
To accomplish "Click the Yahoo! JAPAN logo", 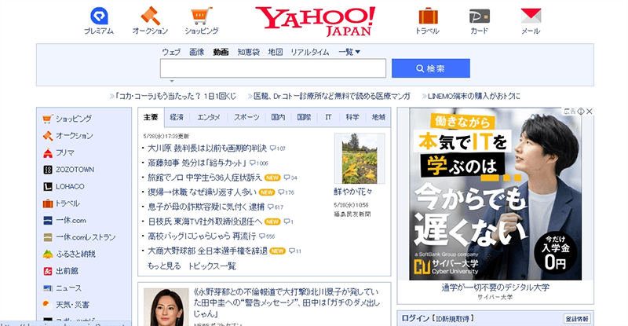I will point(316,21).
